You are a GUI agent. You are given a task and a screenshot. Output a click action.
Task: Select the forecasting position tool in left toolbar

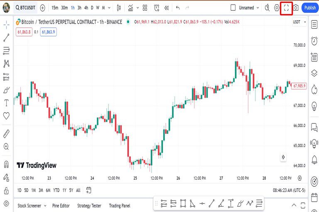coord(6,77)
